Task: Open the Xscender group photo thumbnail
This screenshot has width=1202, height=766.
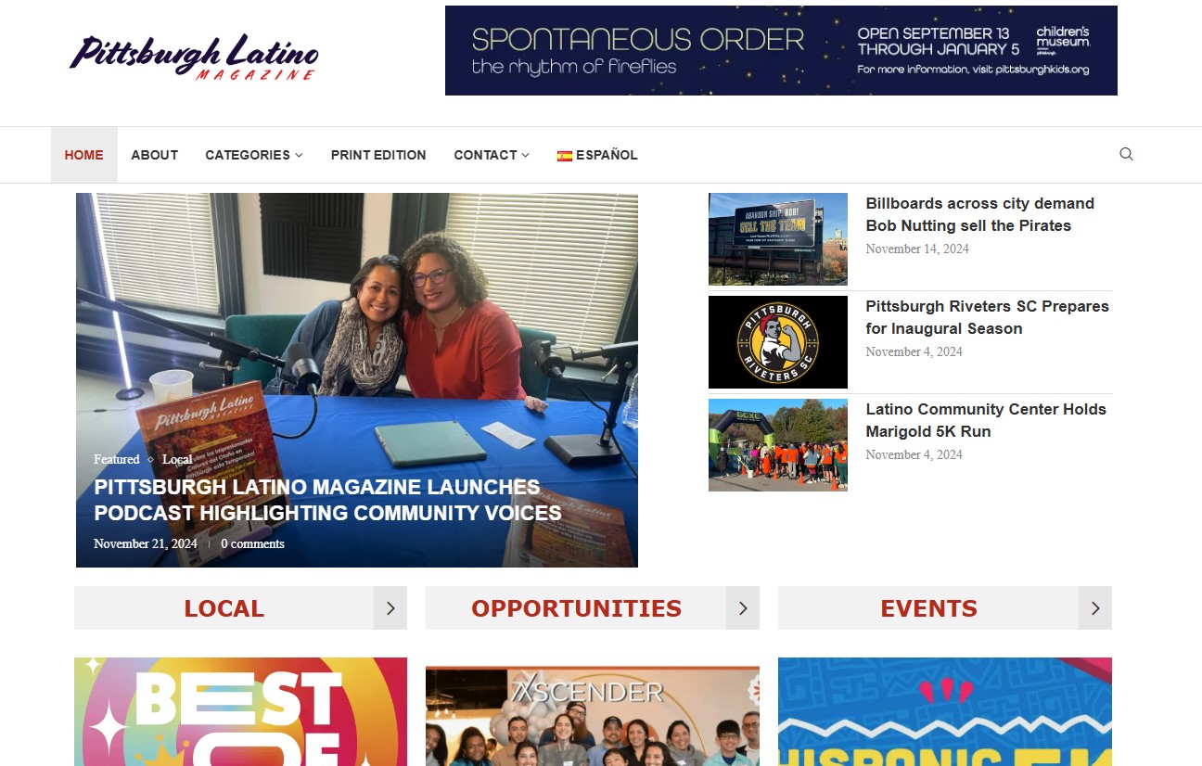Action: 593,711
